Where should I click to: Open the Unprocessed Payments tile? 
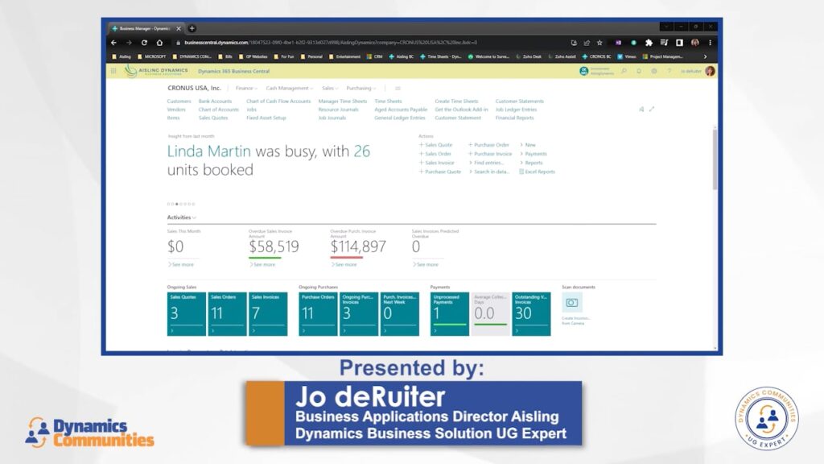pyautogui.click(x=449, y=314)
